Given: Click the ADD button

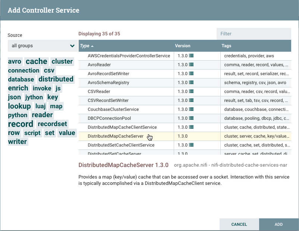Looking at the screenshot, I should point(278,224).
